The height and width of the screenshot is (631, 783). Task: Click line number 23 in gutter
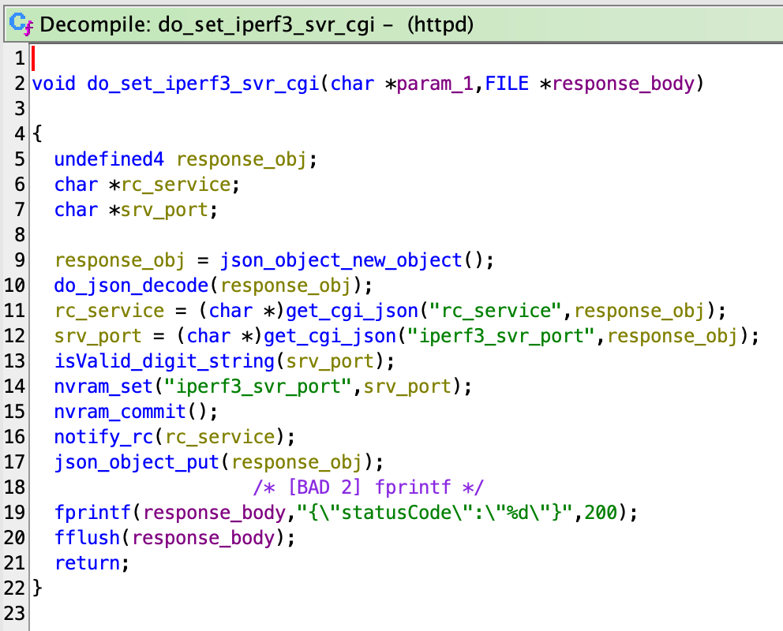click(x=14, y=614)
